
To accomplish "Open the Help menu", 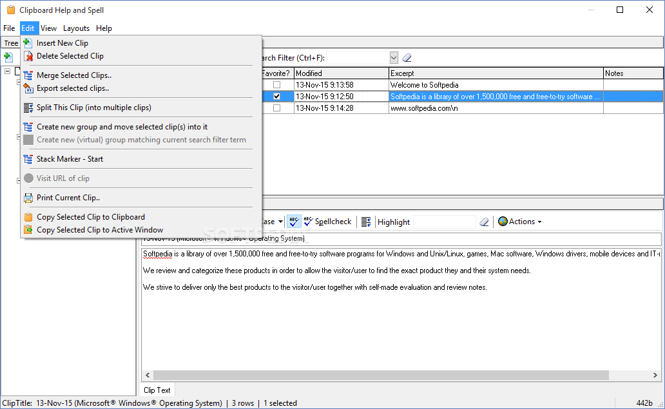I will (104, 28).
